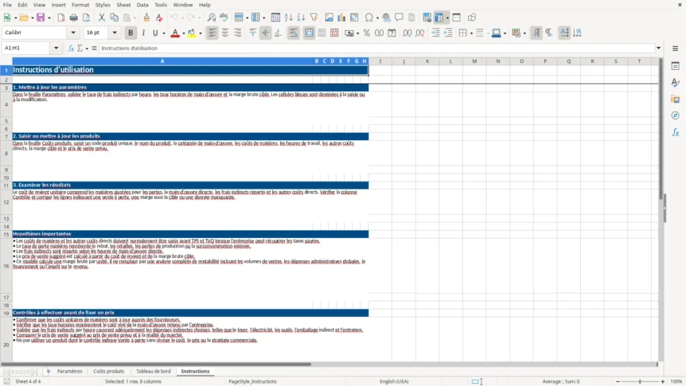Screen dimensions: 686x386
Task: Copy the selection to clipboard
Action: [x=114, y=17]
